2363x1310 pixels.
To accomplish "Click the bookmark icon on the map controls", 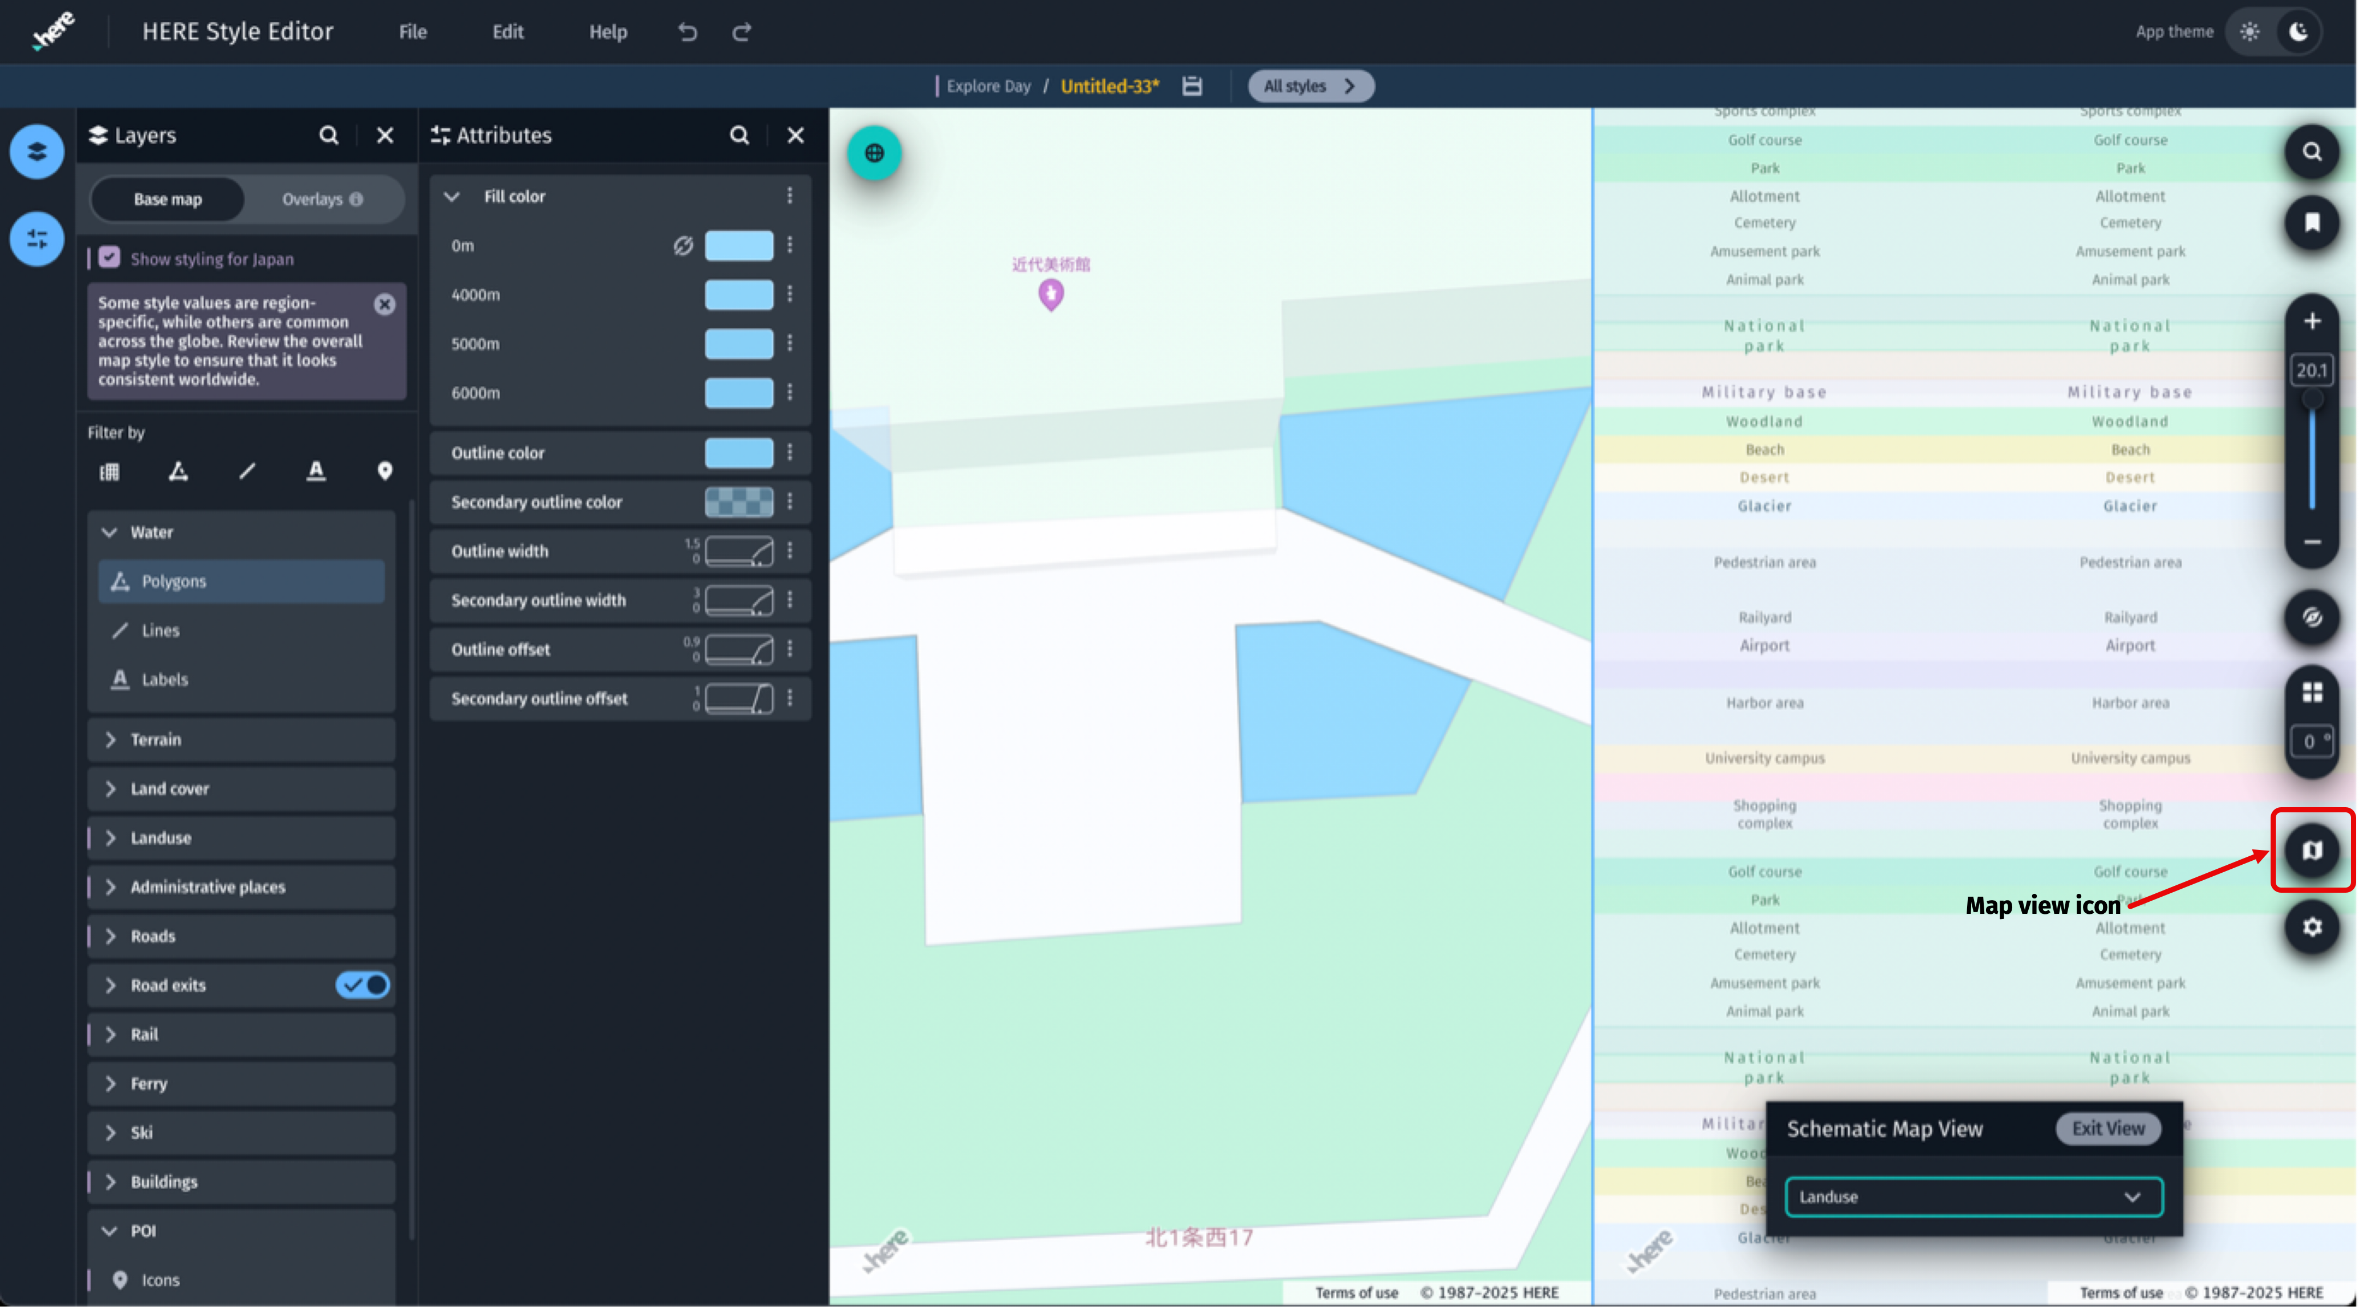I will (x=2313, y=223).
